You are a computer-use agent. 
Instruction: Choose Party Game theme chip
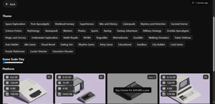pyautogui.click(x=106, y=45)
